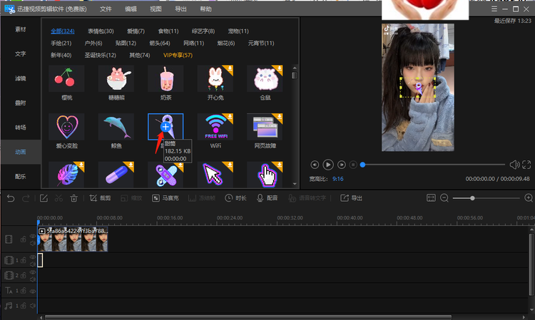Filter by 其他(74) category

coord(140,55)
